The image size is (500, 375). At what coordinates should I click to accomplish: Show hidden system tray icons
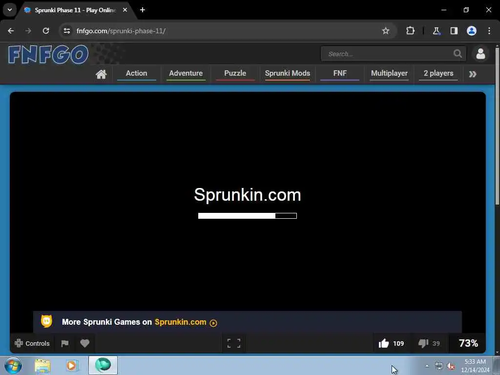[427, 366]
